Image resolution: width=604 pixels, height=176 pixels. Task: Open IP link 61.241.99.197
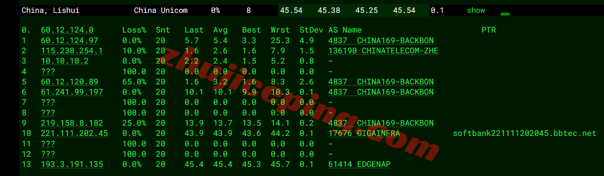tap(72, 92)
